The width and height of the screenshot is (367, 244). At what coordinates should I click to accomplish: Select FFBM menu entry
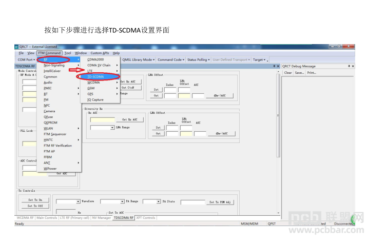[59, 157]
